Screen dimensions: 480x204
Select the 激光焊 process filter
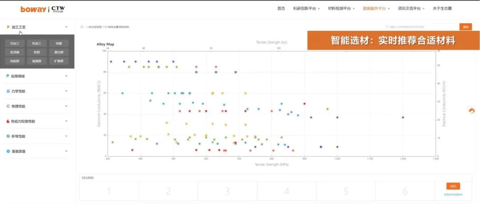(x=59, y=52)
